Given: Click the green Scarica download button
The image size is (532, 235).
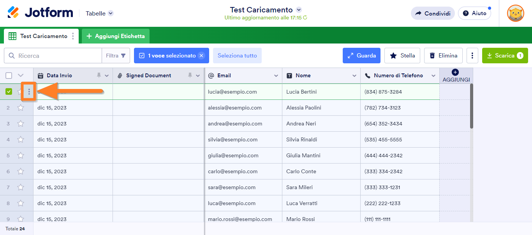Looking at the screenshot, I should (505, 56).
